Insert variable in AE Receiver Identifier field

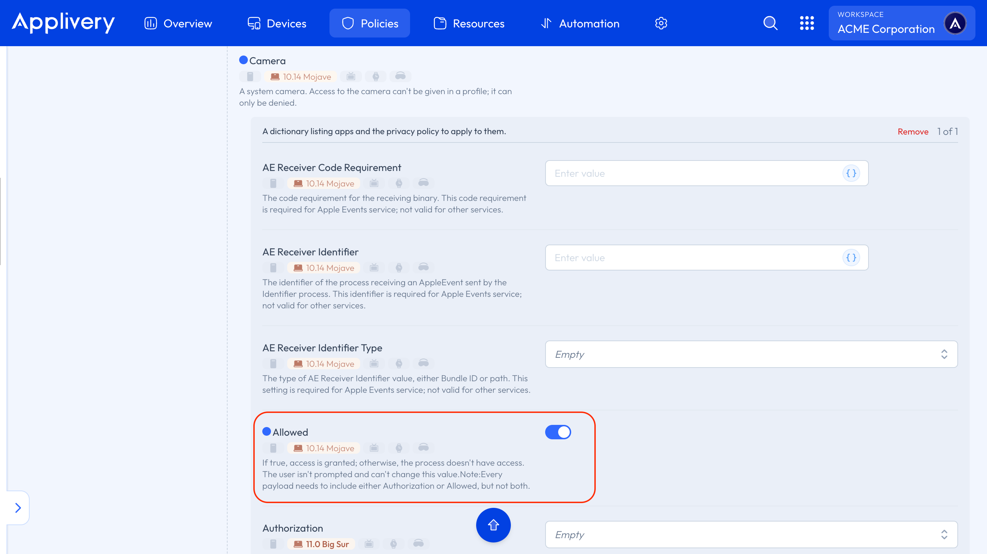[x=851, y=258]
